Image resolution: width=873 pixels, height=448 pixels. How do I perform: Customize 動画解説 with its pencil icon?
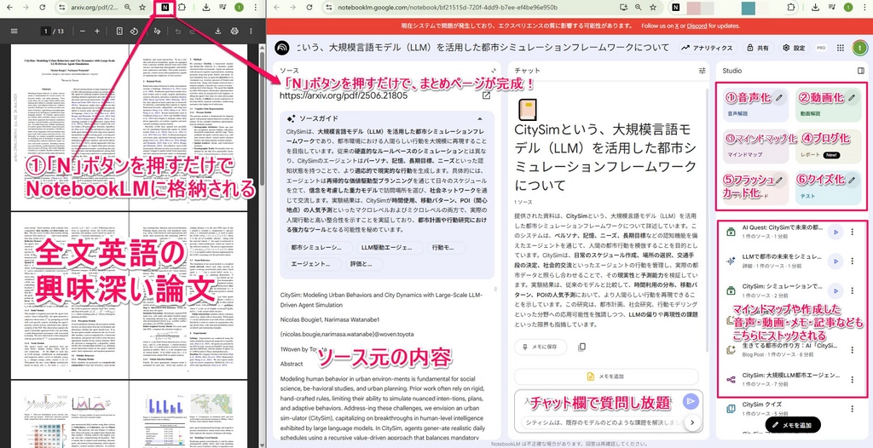[x=852, y=98]
